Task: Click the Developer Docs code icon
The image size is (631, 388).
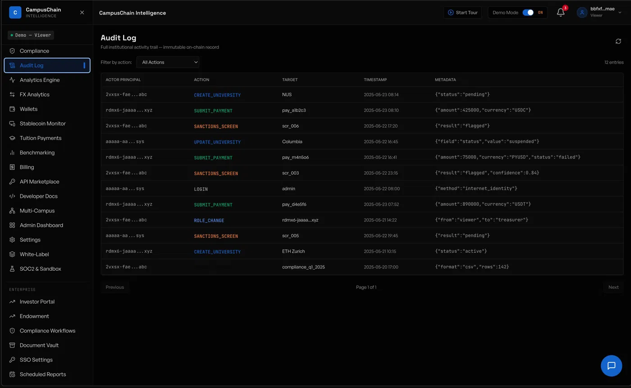Action: pyautogui.click(x=12, y=196)
